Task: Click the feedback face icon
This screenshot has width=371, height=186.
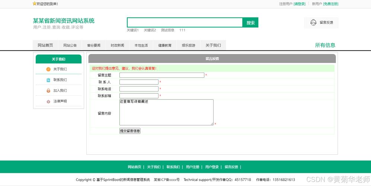Action: (313, 22)
